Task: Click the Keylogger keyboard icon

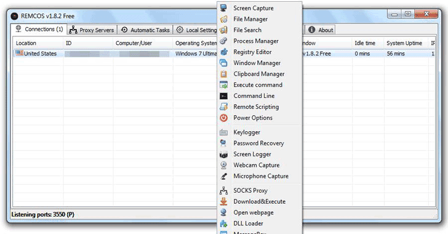Action: click(x=223, y=132)
